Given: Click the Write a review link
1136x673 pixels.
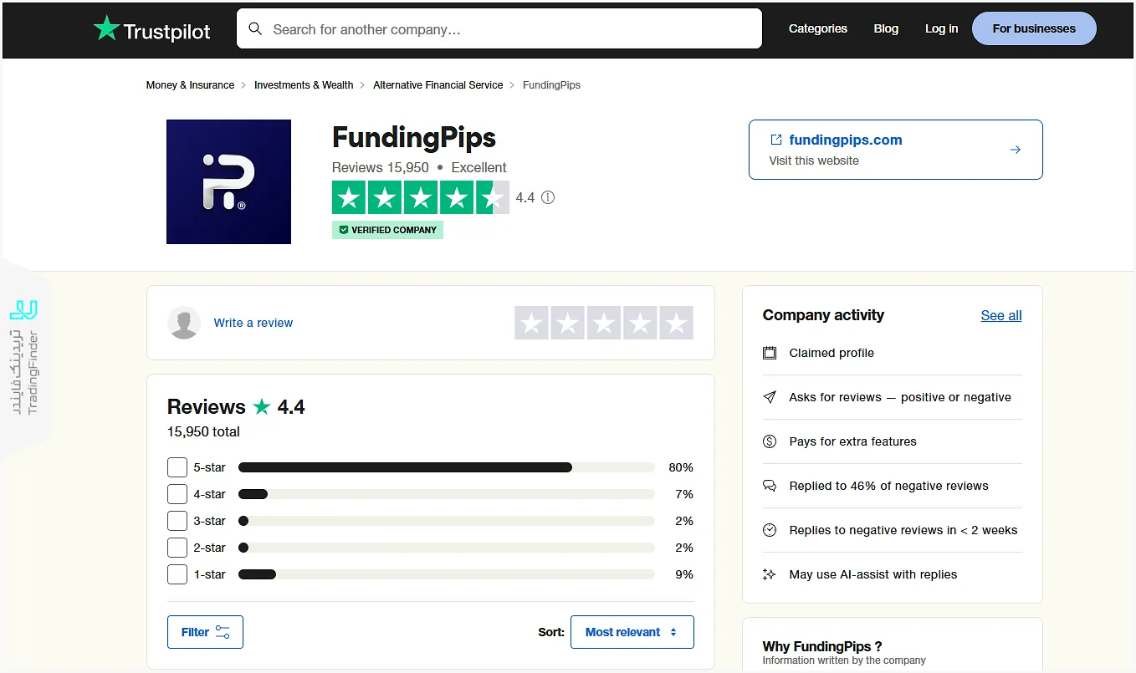Looking at the screenshot, I should (x=253, y=323).
